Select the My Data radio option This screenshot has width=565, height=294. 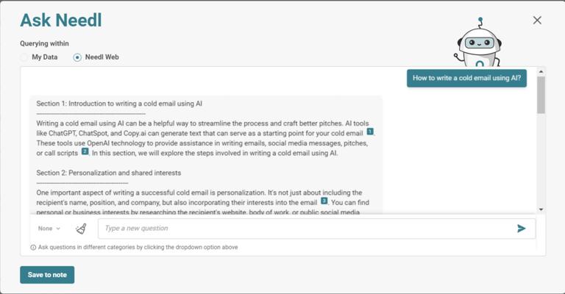[x=25, y=57]
